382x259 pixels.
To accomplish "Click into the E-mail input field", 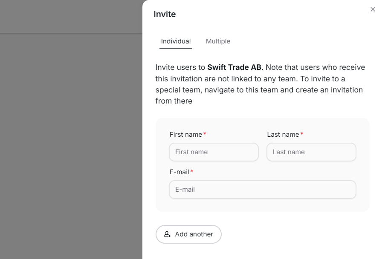I will (263, 190).
